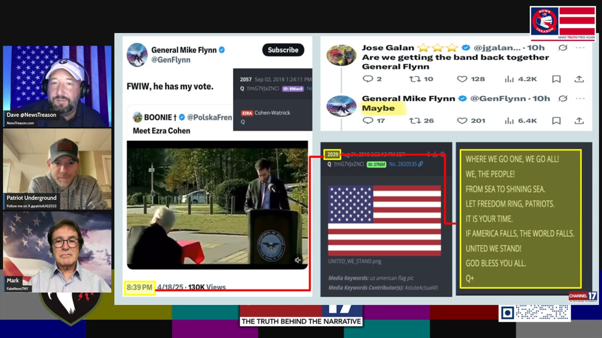Bookmark Flynn's Maybe reply
Viewport: 602px width, 338px height.
point(556,121)
